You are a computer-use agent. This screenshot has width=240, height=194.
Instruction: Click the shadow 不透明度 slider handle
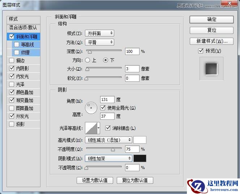point(86,168)
